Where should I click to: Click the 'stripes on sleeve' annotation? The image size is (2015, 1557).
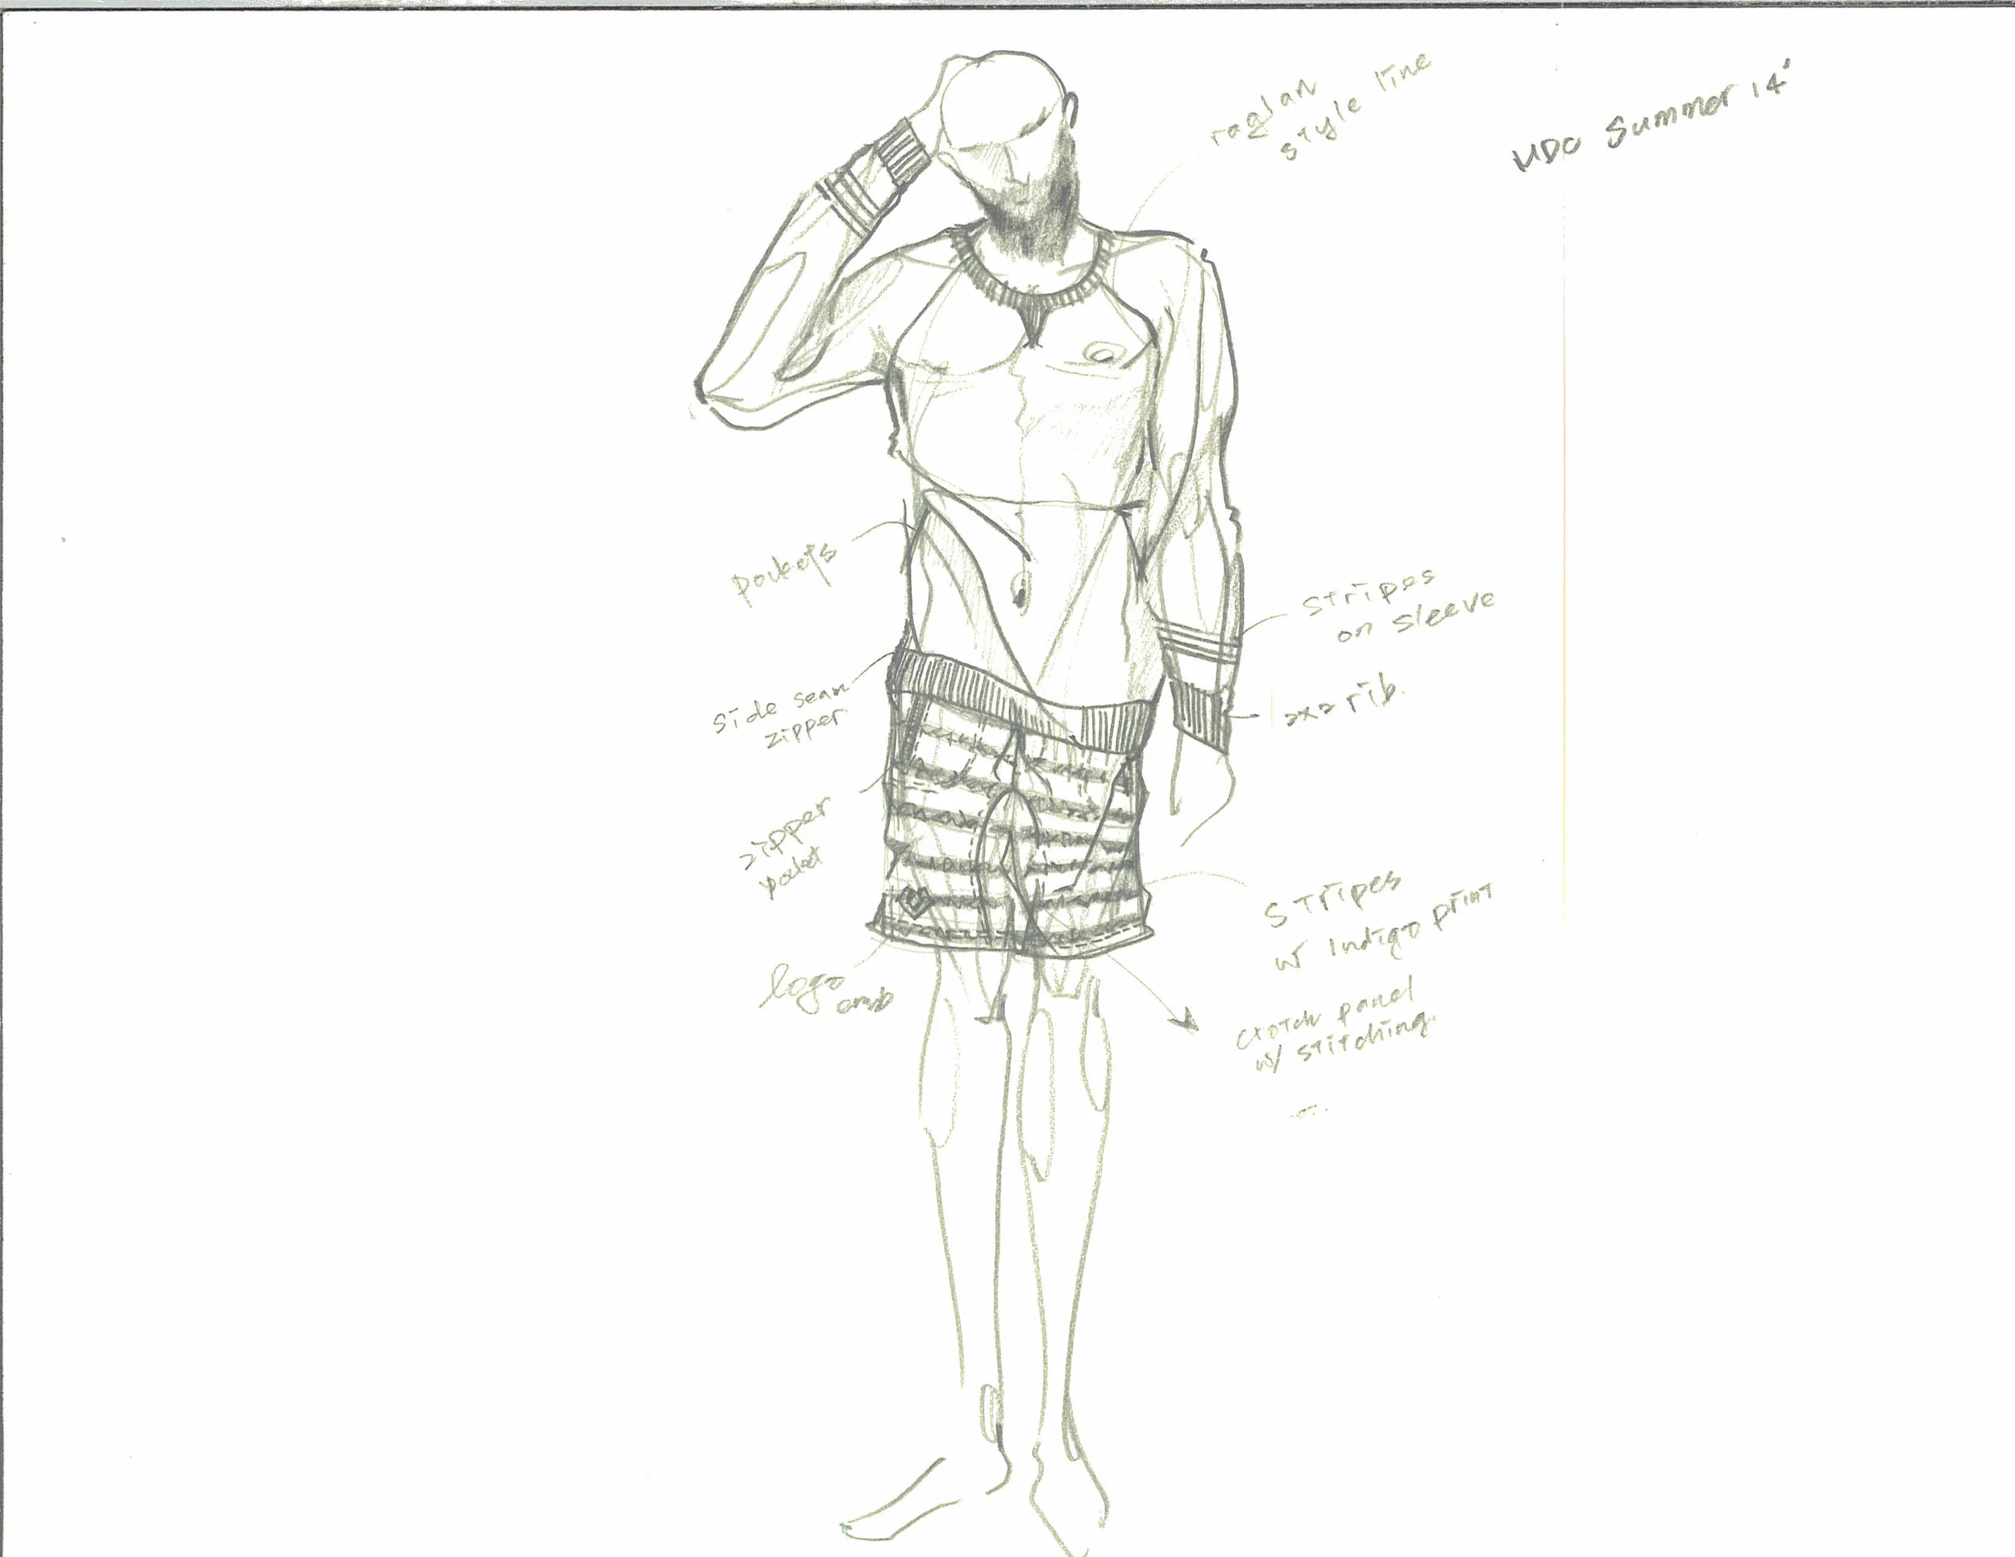[1398, 604]
